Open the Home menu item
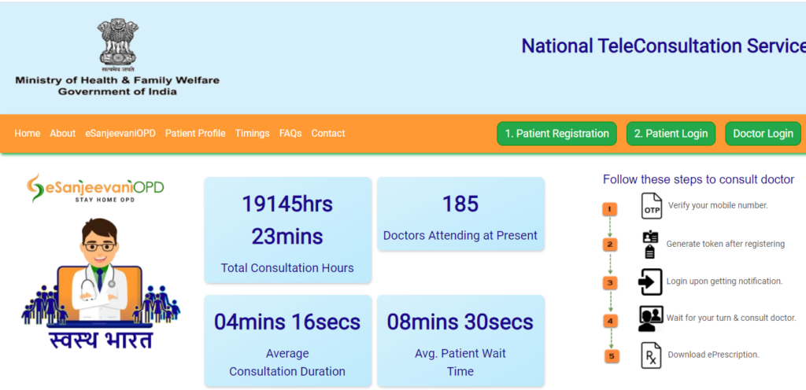The image size is (806, 390). [28, 134]
